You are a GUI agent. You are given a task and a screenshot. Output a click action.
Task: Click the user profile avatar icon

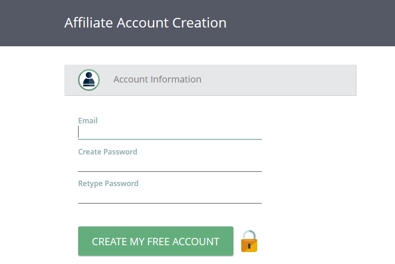89,80
